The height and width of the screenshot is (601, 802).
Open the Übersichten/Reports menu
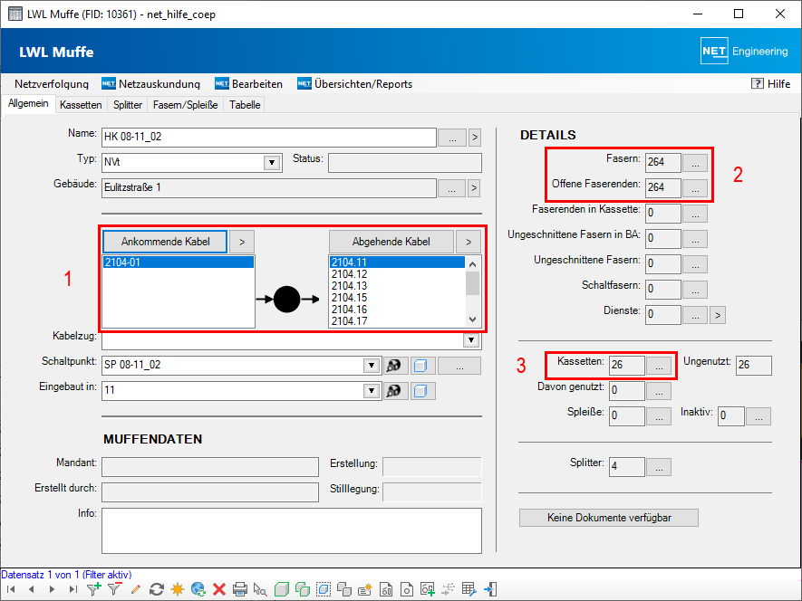(x=362, y=84)
